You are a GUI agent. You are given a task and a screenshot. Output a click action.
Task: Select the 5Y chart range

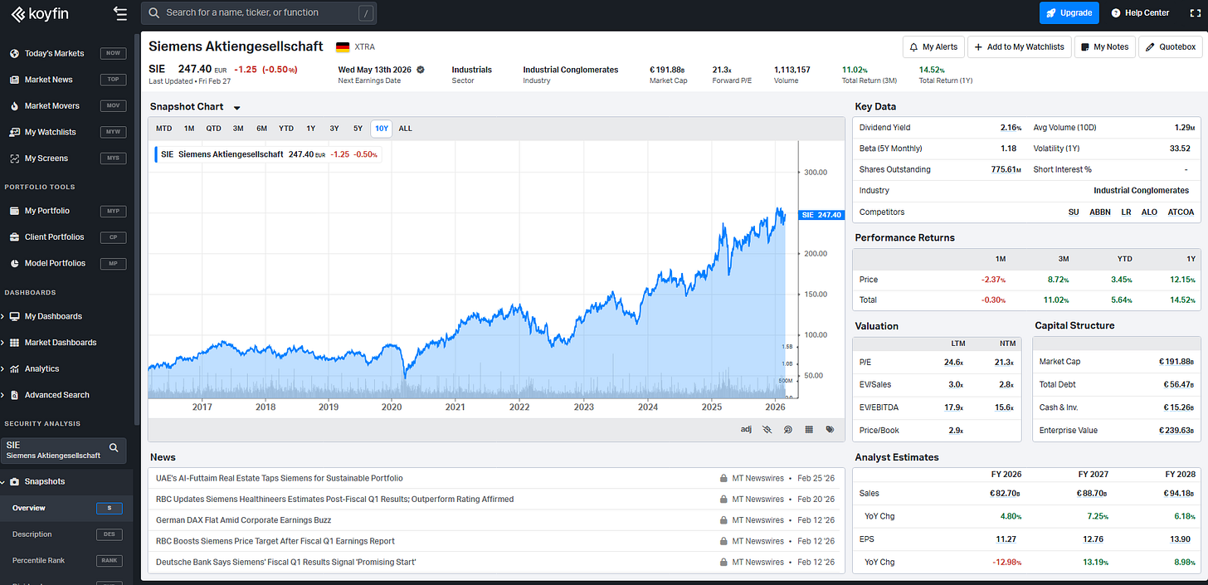[358, 129]
